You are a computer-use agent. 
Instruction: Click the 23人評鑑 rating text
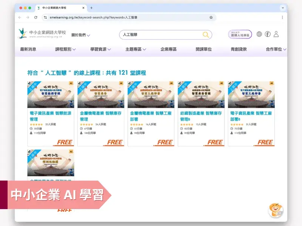[51, 124]
